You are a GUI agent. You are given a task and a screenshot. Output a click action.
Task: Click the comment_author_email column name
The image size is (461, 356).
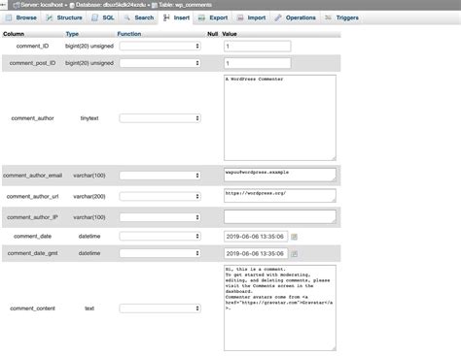click(x=32, y=176)
